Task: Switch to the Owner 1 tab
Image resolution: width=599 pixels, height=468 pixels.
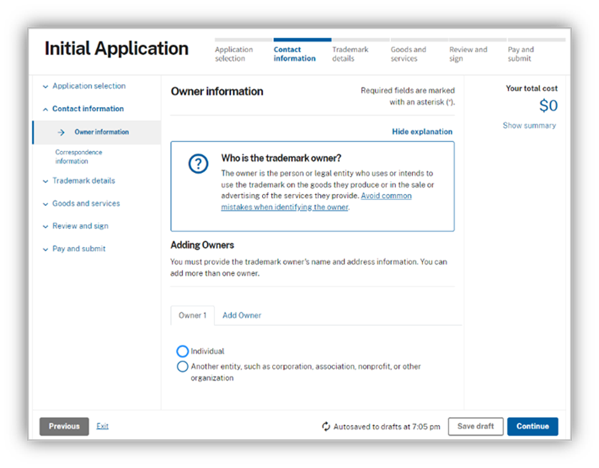Action: click(x=192, y=314)
